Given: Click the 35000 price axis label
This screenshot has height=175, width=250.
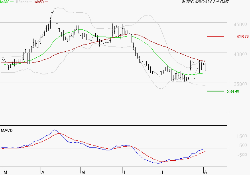Looking at the screenshot, I should [x=240, y=84].
